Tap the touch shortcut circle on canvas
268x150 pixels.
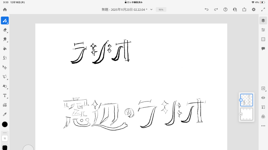(28, 147)
